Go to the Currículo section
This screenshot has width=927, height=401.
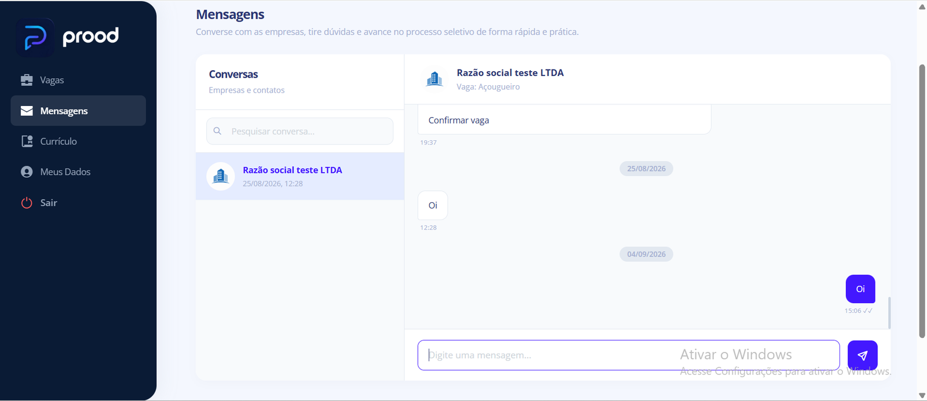(x=78, y=141)
